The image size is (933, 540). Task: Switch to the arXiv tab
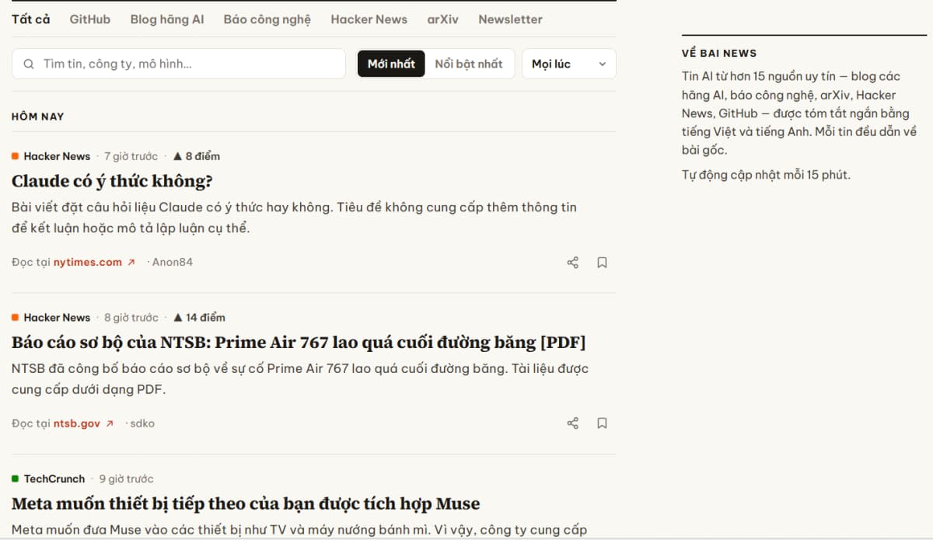(443, 19)
